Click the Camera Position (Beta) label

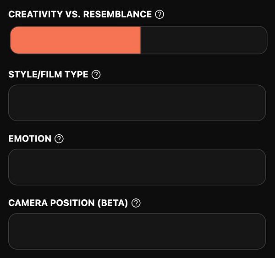coord(68,203)
